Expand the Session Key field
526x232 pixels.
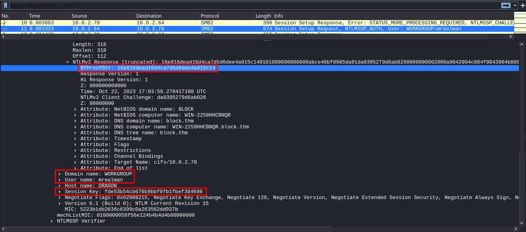point(60,192)
